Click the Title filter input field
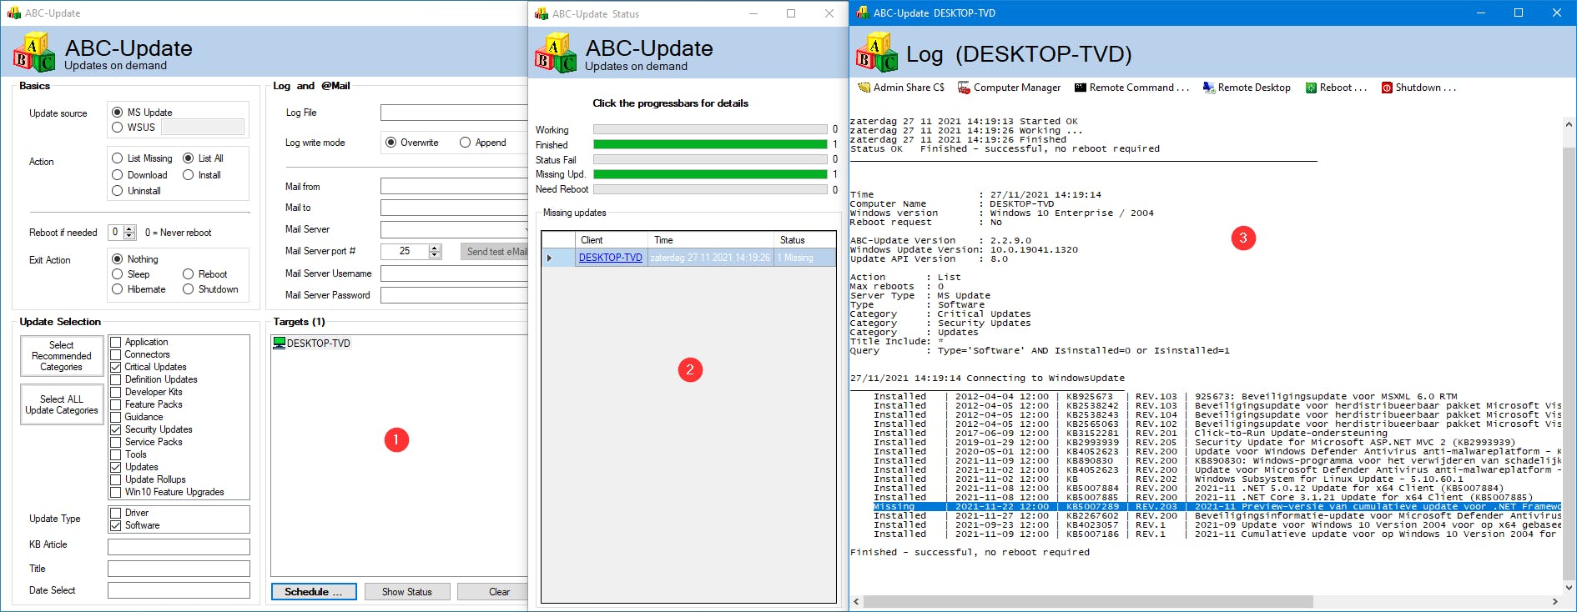The width and height of the screenshot is (1577, 612). coord(179,569)
